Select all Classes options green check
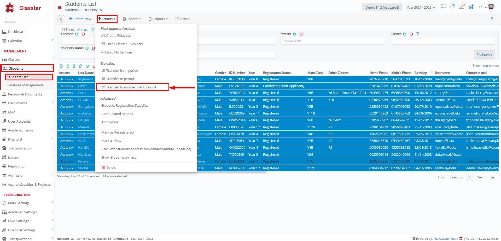501x241 pixels. click(x=405, y=34)
